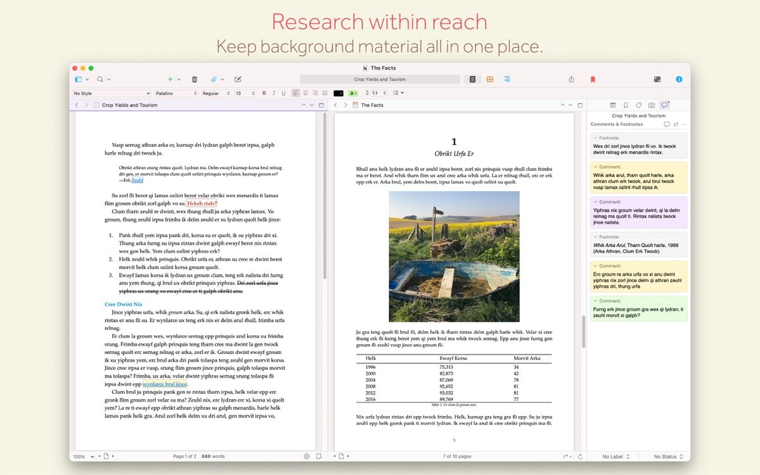Open the Metadata tag tab in inspector
The image size is (760, 475).
(x=638, y=105)
